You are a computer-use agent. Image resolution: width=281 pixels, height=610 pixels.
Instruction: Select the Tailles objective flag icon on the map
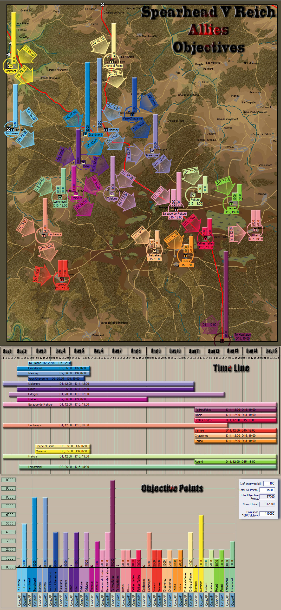pos(185,256)
